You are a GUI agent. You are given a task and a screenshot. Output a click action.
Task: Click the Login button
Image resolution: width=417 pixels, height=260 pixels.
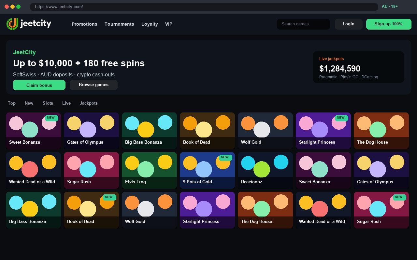point(349,24)
